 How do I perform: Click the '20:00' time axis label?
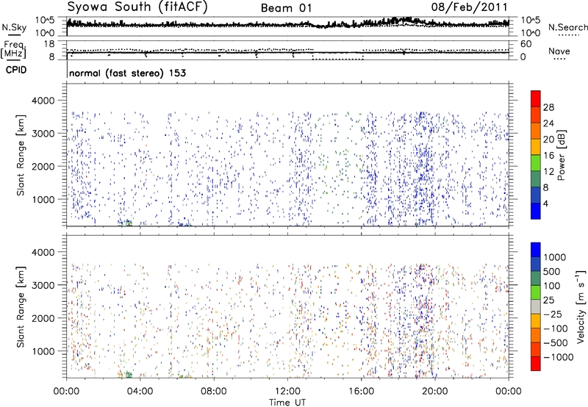[x=434, y=392]
